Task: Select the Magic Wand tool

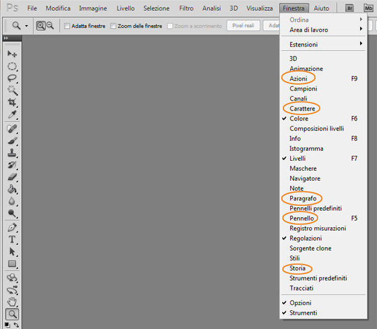Action: 12,90
